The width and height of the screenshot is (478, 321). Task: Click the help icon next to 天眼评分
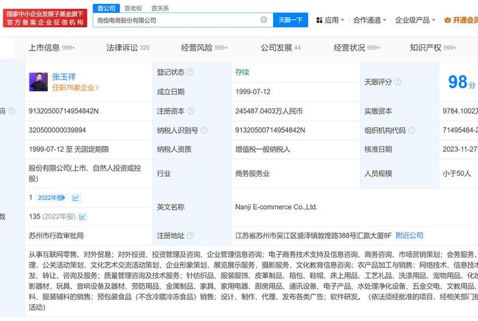point(398,82)
